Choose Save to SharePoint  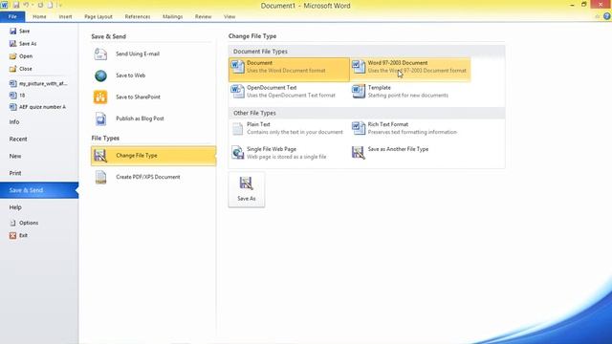pos(153,97)
